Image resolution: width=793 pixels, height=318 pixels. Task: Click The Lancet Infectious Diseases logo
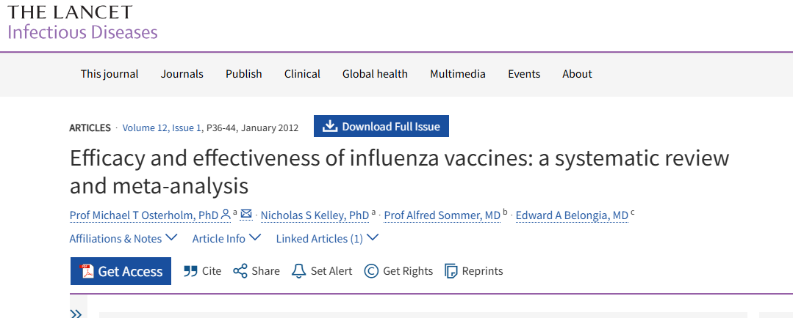(x=82, y=22)
